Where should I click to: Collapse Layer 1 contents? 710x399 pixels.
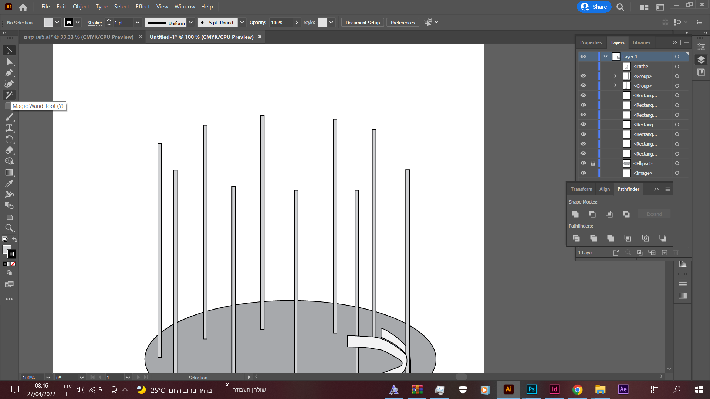(x=606, y=57)
